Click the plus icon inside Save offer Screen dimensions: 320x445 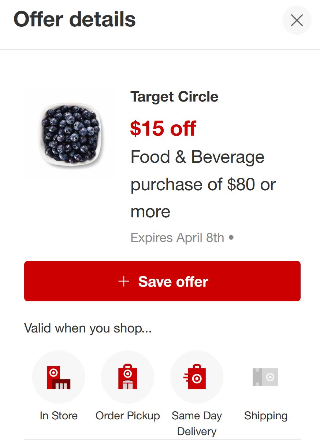point(123,281)
